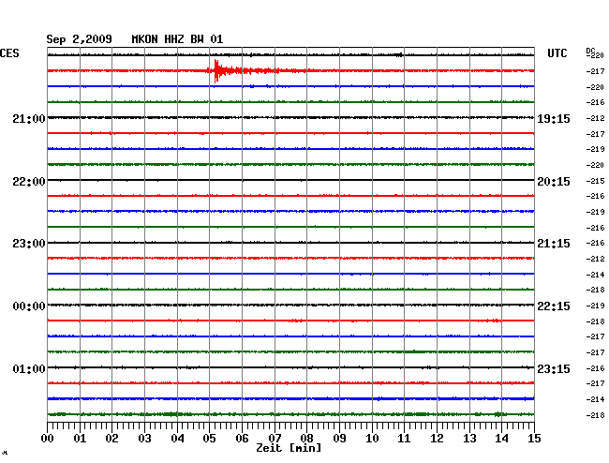Image resolution: width=609 pixels, height=463 pixels.
Task: Click minute tick label '05' on time axis
Action: [209, 438]
